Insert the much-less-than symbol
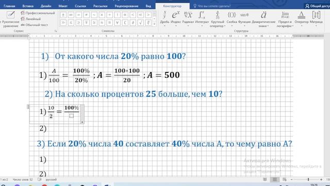The image size is (330, 186). click(x=140, y=15)
